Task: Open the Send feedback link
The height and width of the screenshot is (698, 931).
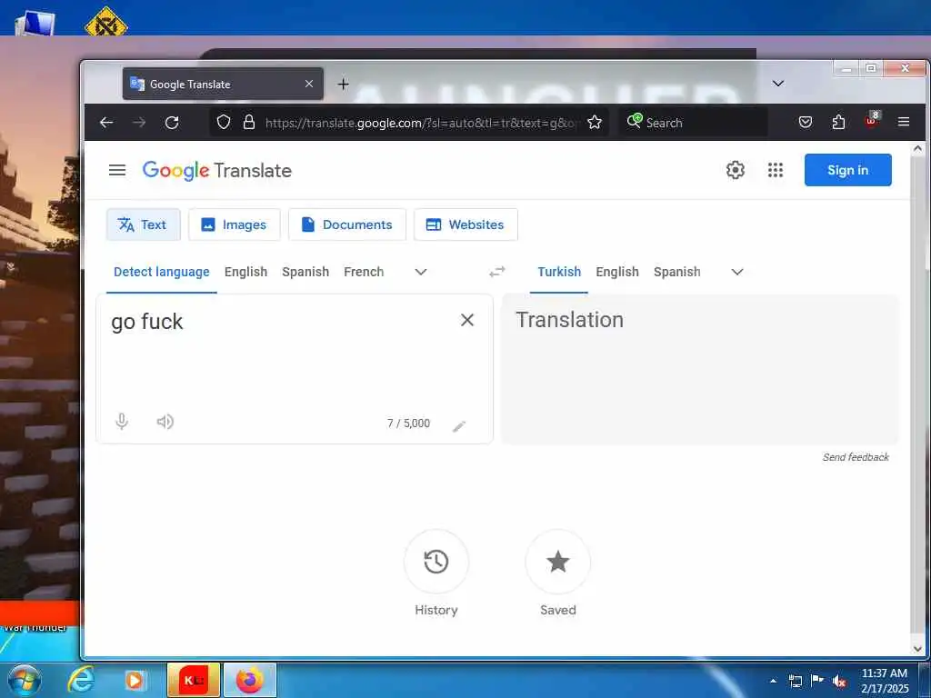Action: click(856, 457)
